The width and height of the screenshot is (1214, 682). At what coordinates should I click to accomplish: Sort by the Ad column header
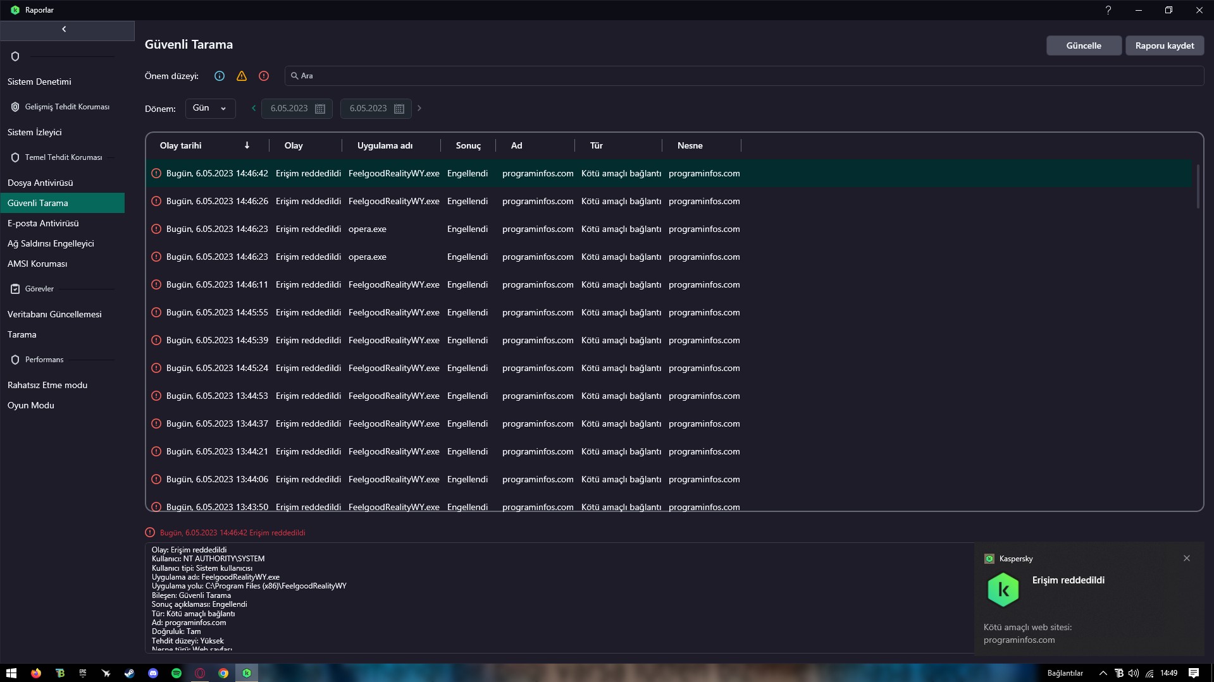[517, 145]
